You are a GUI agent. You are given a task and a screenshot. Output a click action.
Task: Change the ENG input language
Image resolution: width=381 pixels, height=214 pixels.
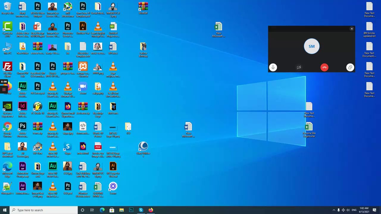tap(354, 210)
